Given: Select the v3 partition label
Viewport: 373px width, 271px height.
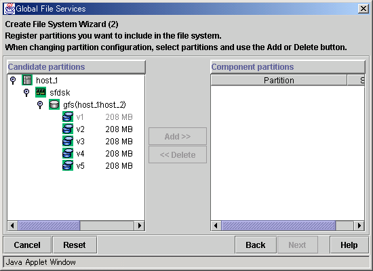Looking at the screenshot, I should point(81,141).
